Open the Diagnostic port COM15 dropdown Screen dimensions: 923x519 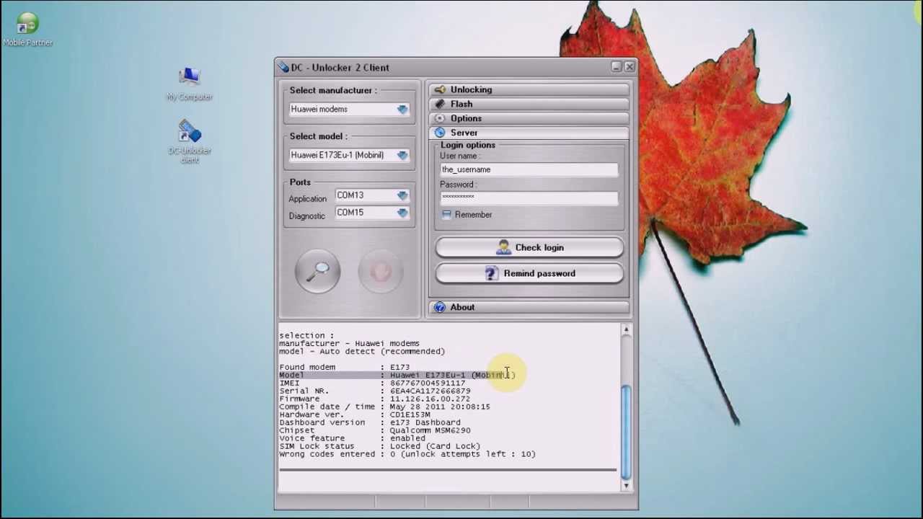[402, 213]
